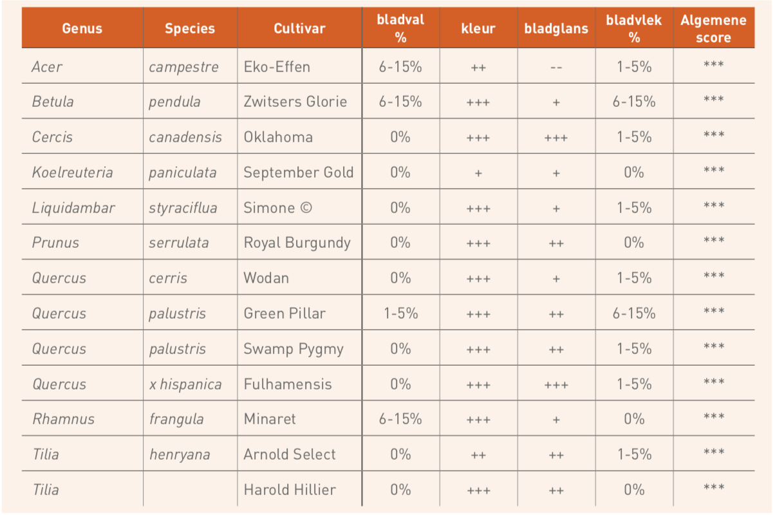Click the Acer genus cell

click(82, 66)
